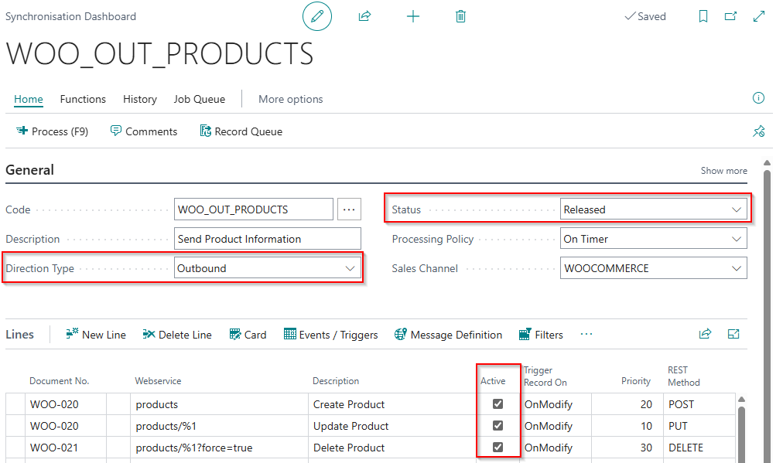The height and width of the screenshot is (463, 783).
Task: Toggle Active checkbox for Create Product
Action: point(497,403)
